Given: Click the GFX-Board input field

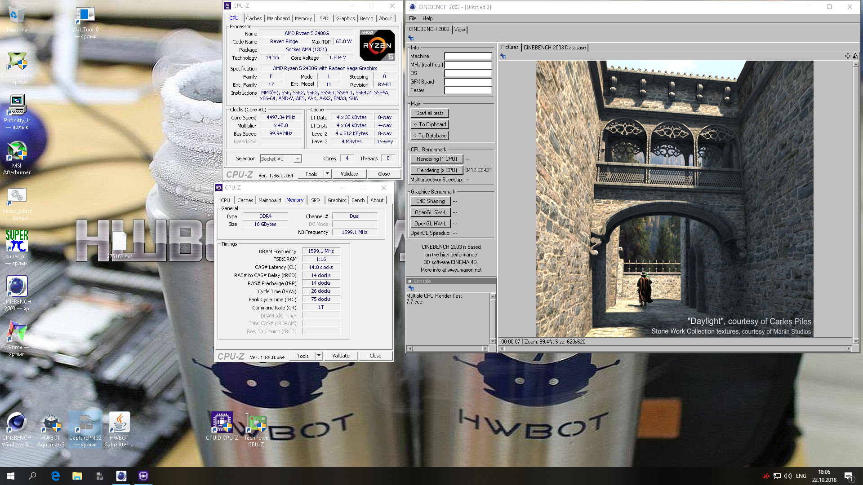Looking at the screenshot, I should [x=468, y=82].
